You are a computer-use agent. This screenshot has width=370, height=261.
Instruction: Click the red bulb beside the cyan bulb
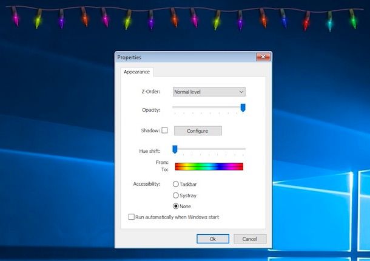pyautogui.click(x=306, y=21)
